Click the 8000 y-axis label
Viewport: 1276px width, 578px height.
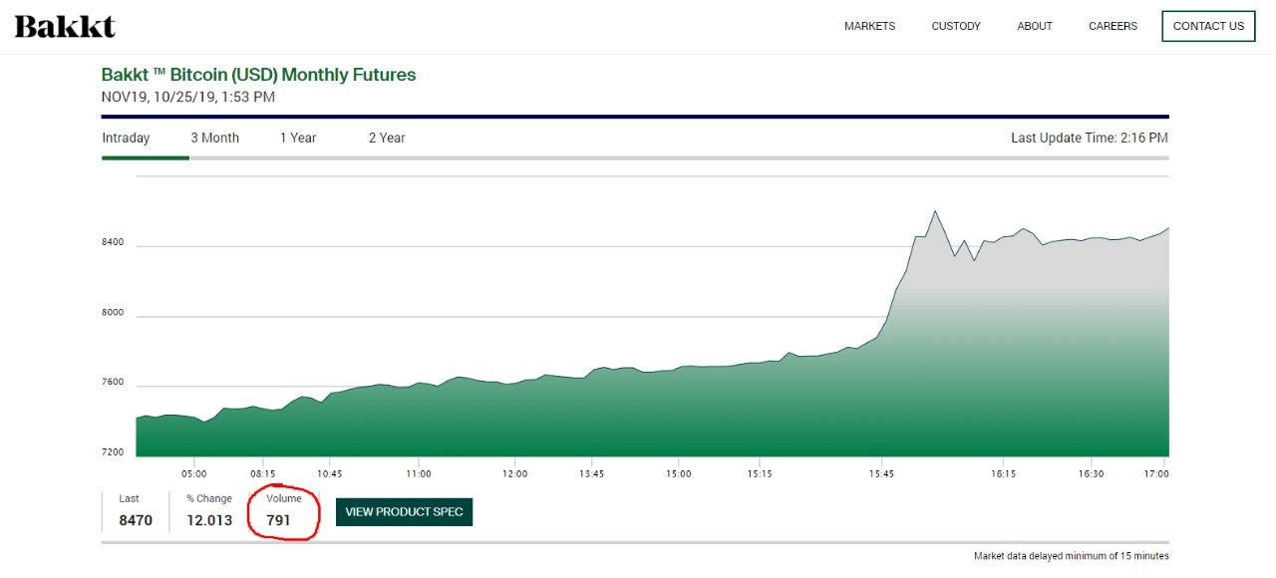pyautogui.click(x=112, y=312)
